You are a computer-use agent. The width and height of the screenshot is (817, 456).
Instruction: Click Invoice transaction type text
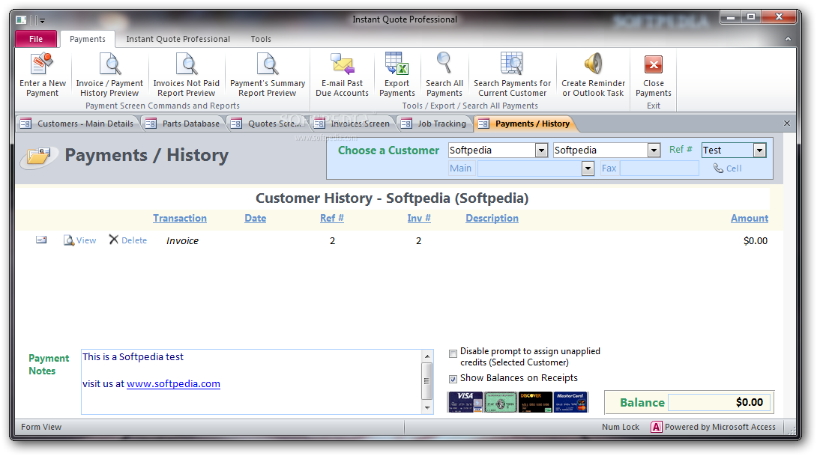[x=182, y=240]
